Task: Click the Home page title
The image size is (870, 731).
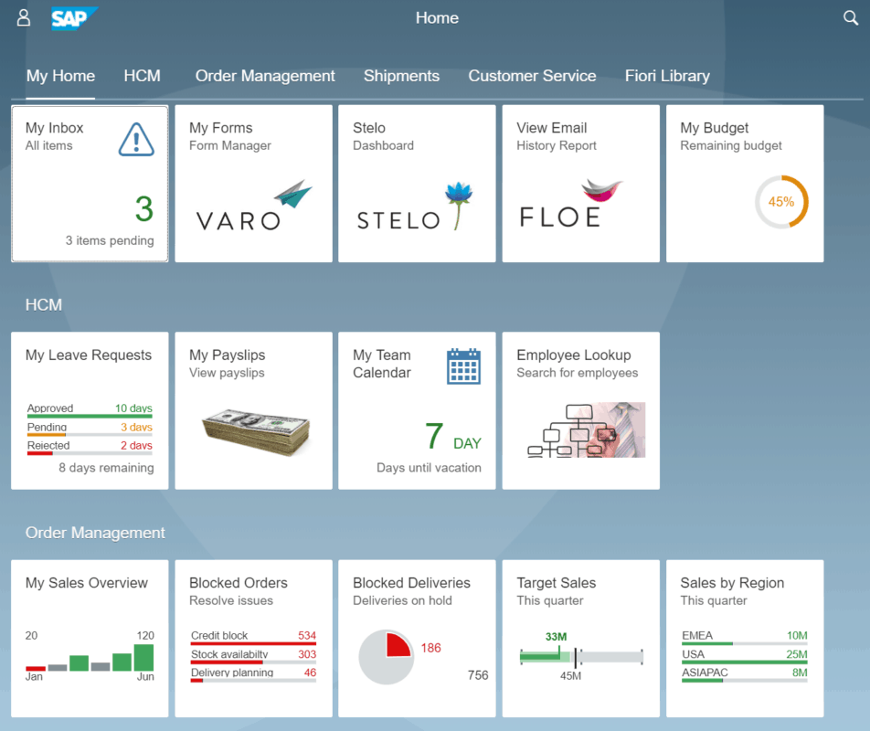Action: point(437,17)
